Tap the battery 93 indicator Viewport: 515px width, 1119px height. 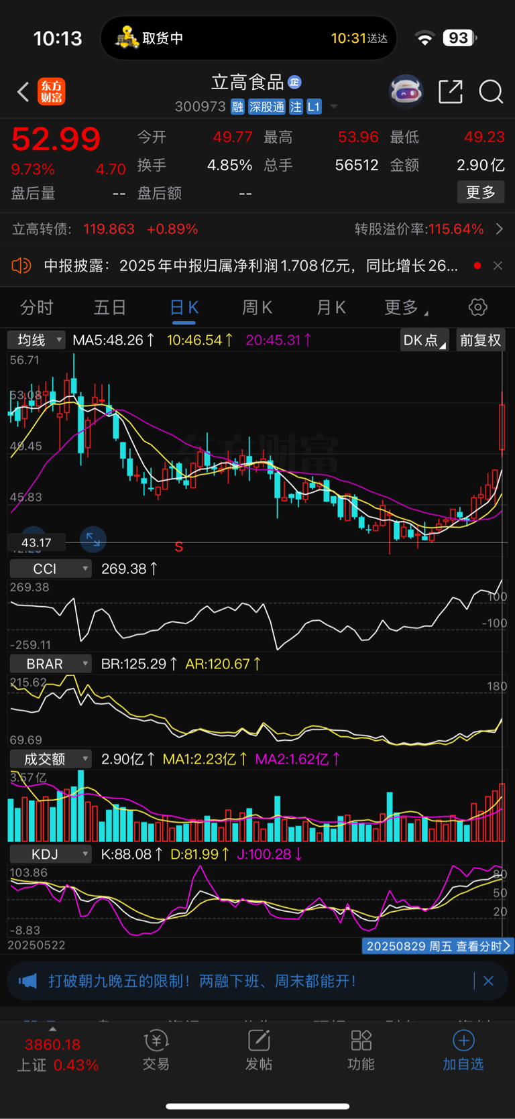pyautogui.click(x=460, y=38)
